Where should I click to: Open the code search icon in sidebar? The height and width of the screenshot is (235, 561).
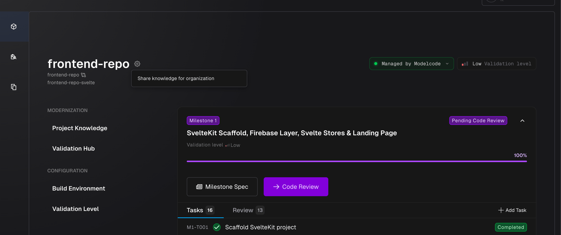13,57
